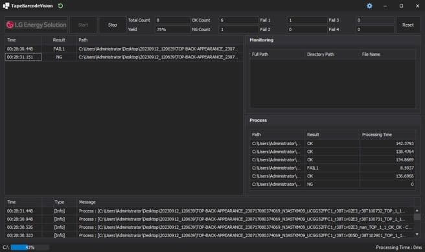The height and width of the screenshot is (252, 425).
Task: Click the NG Count value field
Action: tap(238, 30)
